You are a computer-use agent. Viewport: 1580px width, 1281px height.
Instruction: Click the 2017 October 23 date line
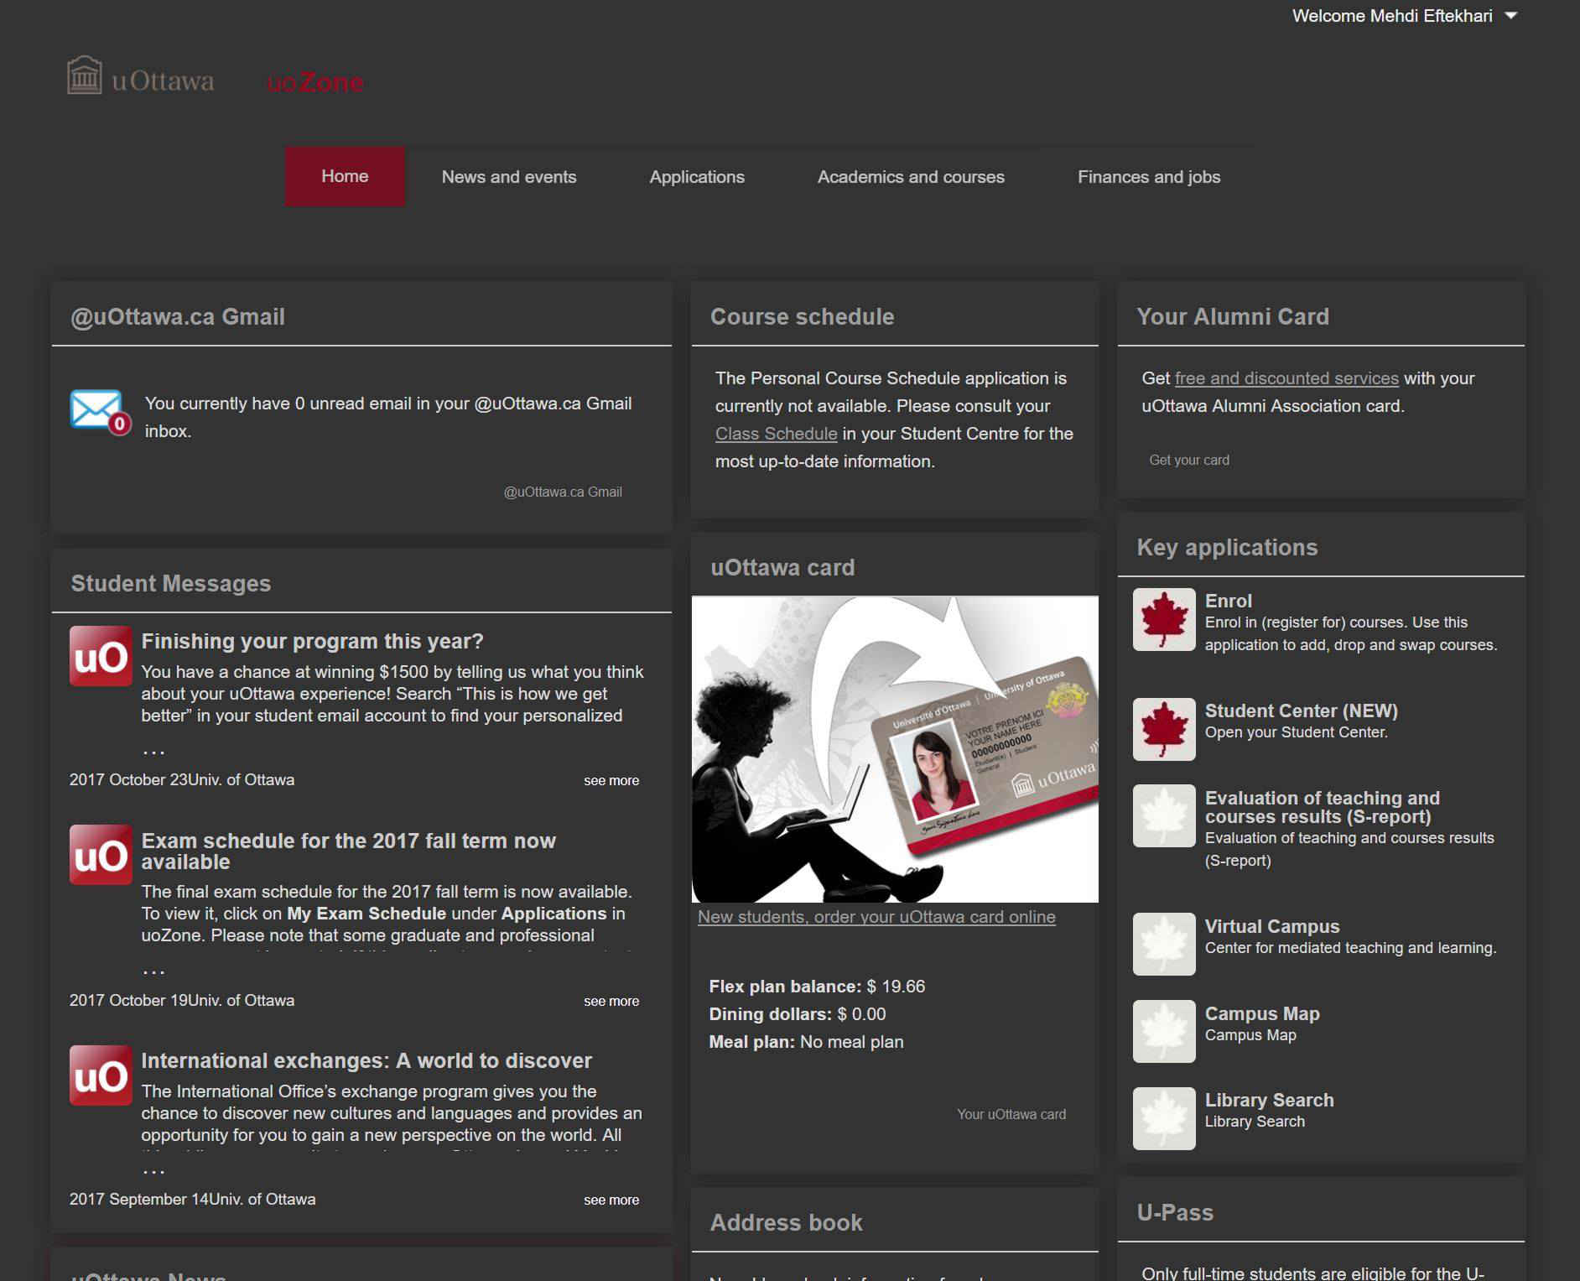click(x=182, y=780)
